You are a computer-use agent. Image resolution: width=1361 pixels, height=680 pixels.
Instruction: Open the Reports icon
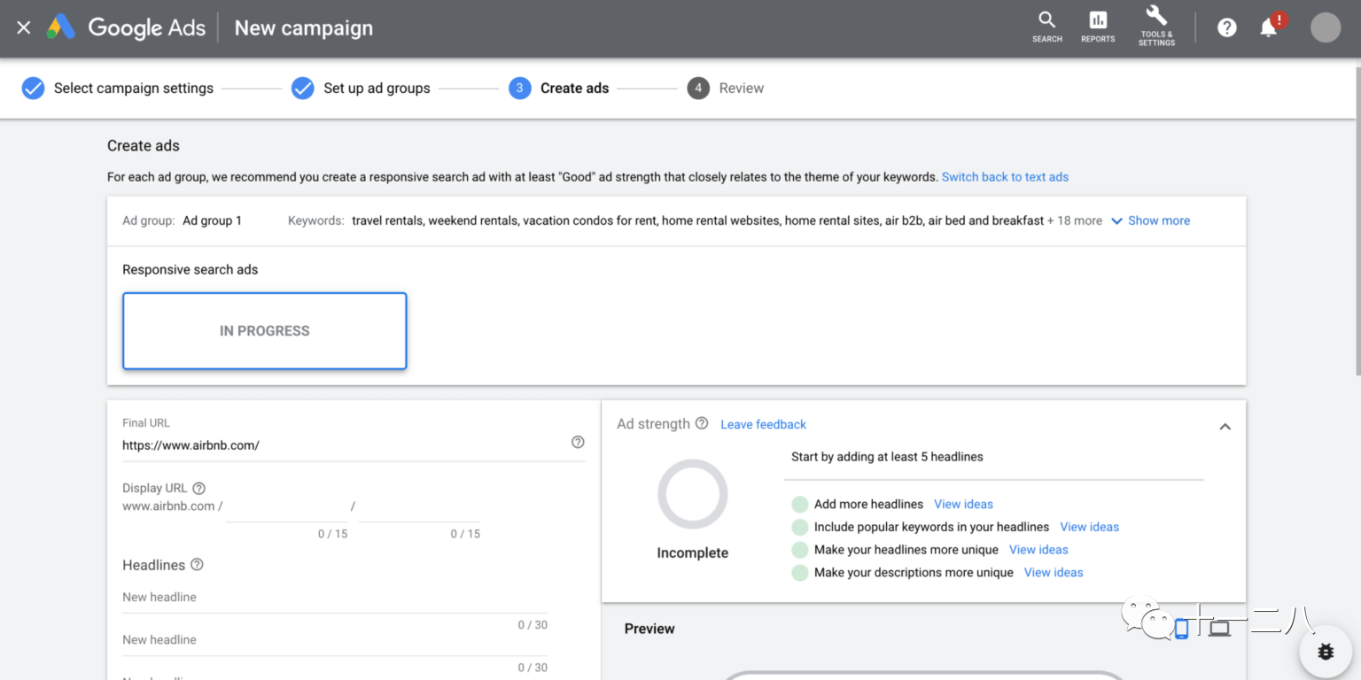[x=1098, y=27]
